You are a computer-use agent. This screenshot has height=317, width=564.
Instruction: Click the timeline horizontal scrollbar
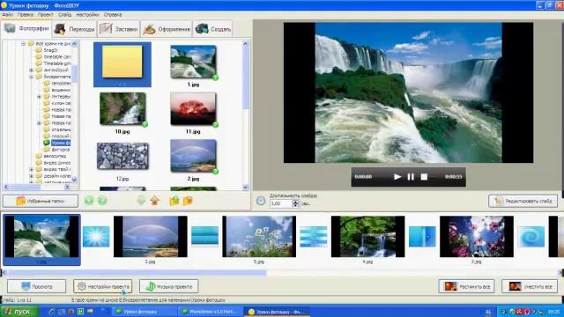click(137, 273)
